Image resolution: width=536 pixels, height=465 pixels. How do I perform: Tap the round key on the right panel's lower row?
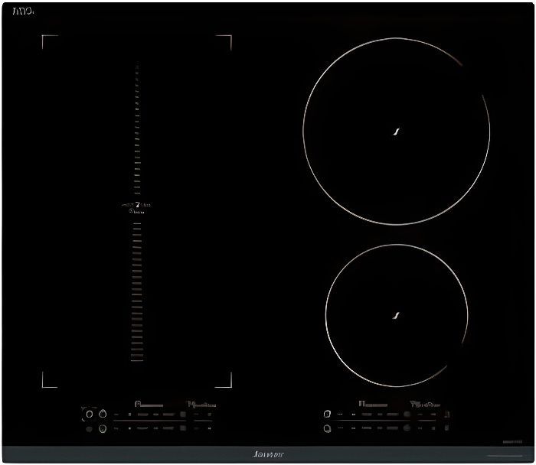coord(407,428)
